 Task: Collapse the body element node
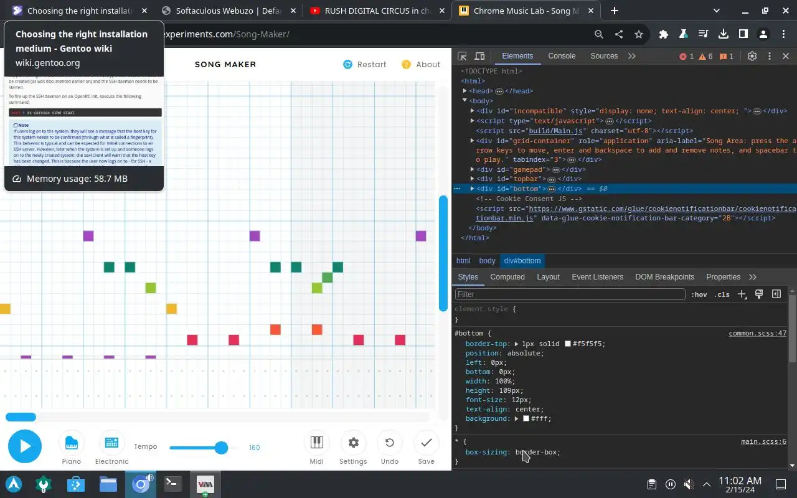coord(465,101)
